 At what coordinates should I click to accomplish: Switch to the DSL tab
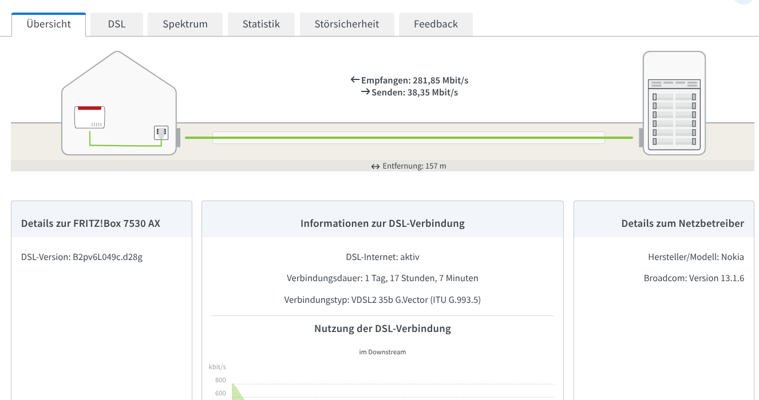tap(117, 25)
